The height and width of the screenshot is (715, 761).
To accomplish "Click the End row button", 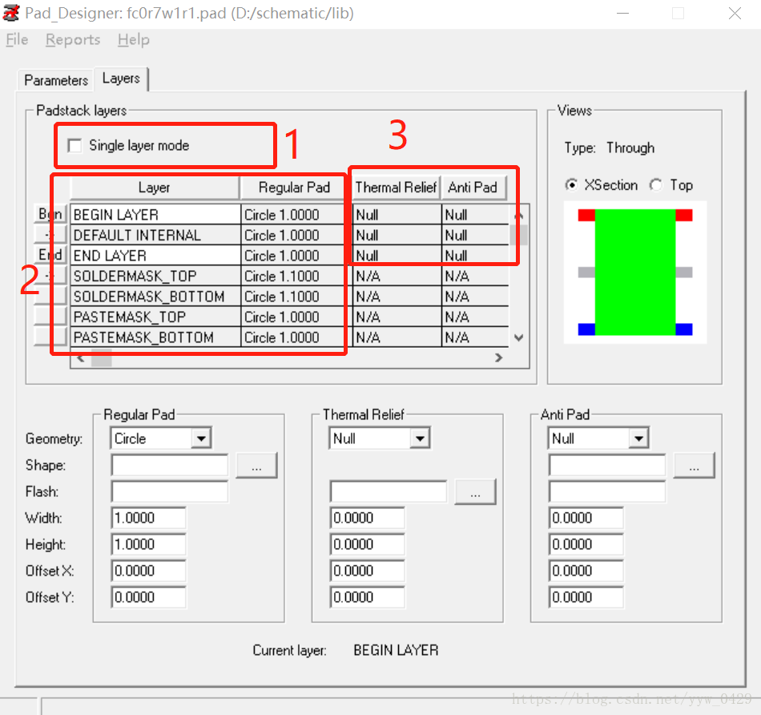I will [50, 255].
